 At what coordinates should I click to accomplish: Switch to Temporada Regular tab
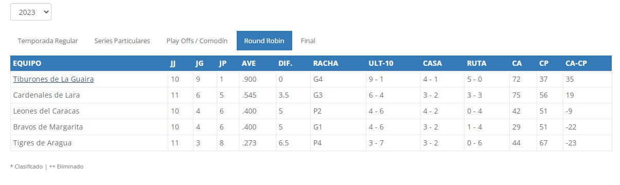click(x=48, y=41)
